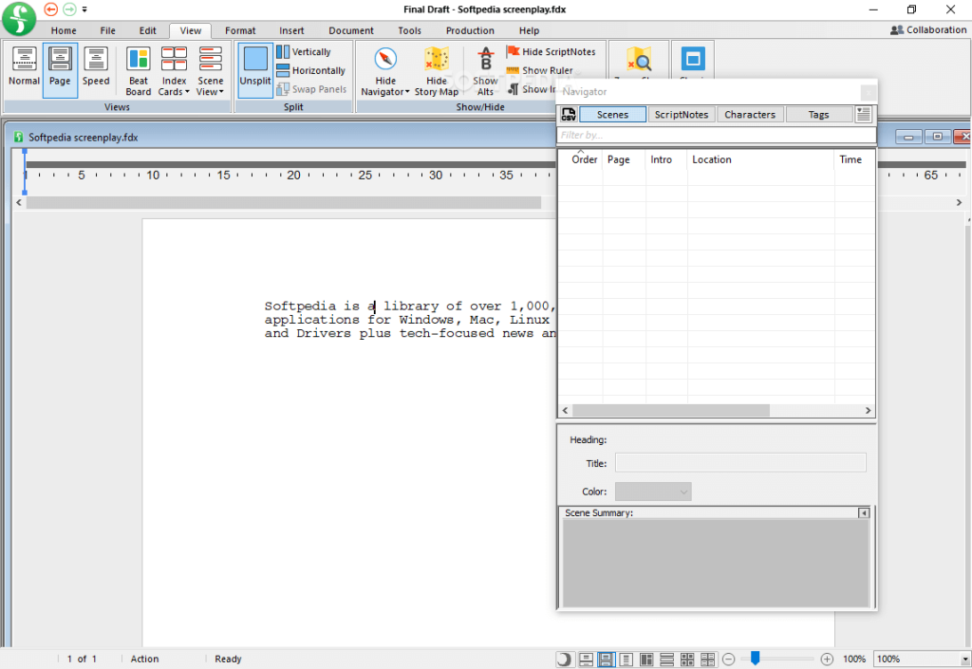Viewport: 972px width, 669px height.
Task: Select the Beat Board status bar icon
Action: point(646,660)
